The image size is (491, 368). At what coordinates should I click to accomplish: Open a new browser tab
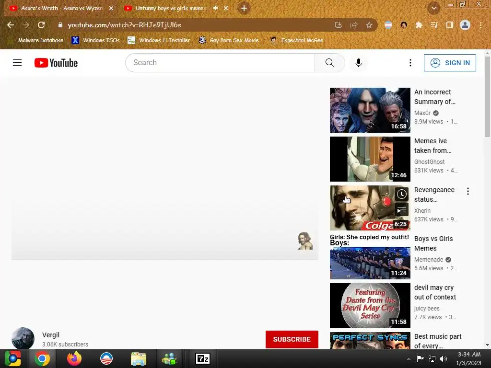tap(244, 8)
